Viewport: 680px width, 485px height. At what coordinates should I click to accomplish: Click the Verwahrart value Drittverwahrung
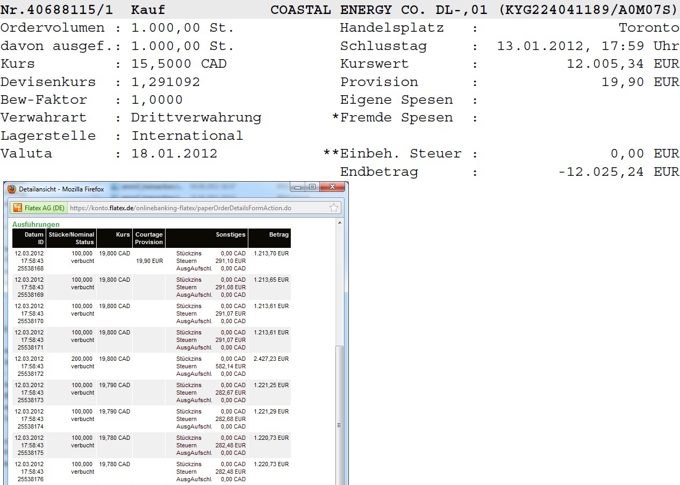pos(196,117)
